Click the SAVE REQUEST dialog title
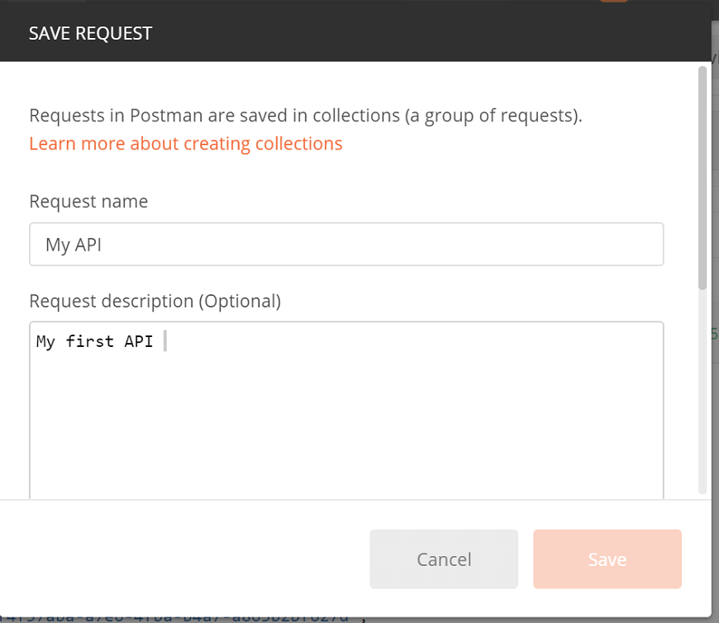This screenshot has height=623, width=719. click(x=90, y=34)
